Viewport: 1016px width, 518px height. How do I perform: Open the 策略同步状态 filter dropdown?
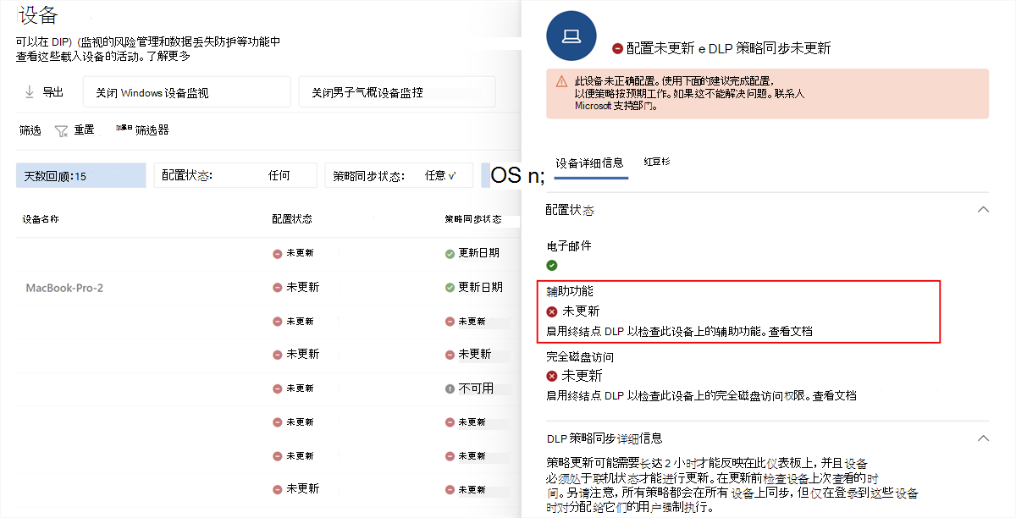click(400, 175)
